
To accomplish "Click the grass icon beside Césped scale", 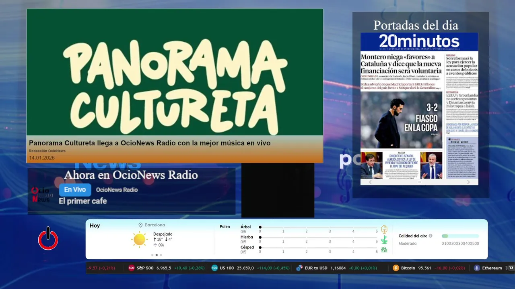I will tap(384, 250).
